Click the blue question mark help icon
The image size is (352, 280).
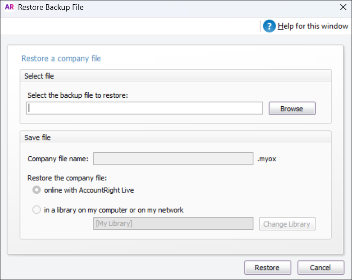click(x=269, y=26)
